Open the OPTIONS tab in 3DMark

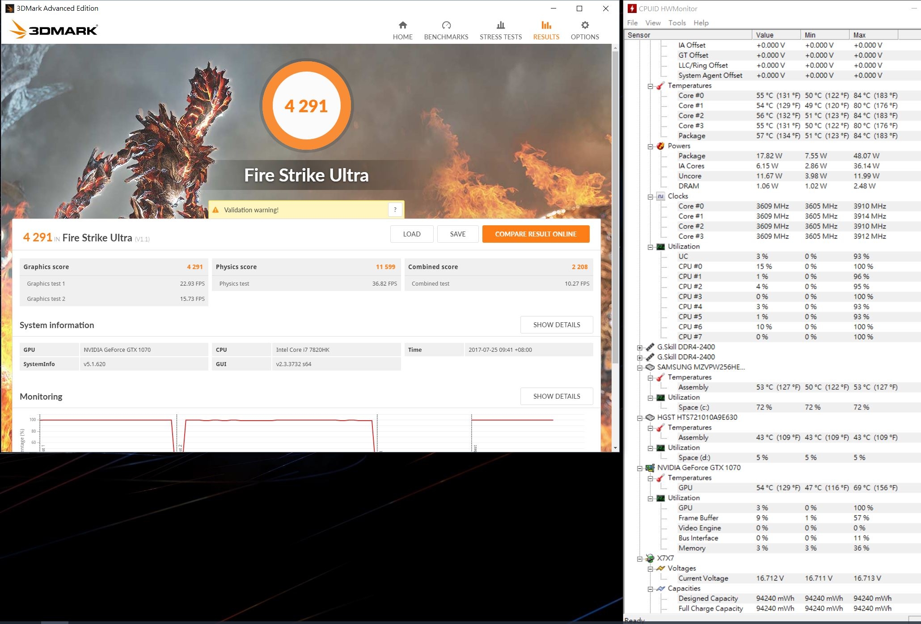[585, 30]
